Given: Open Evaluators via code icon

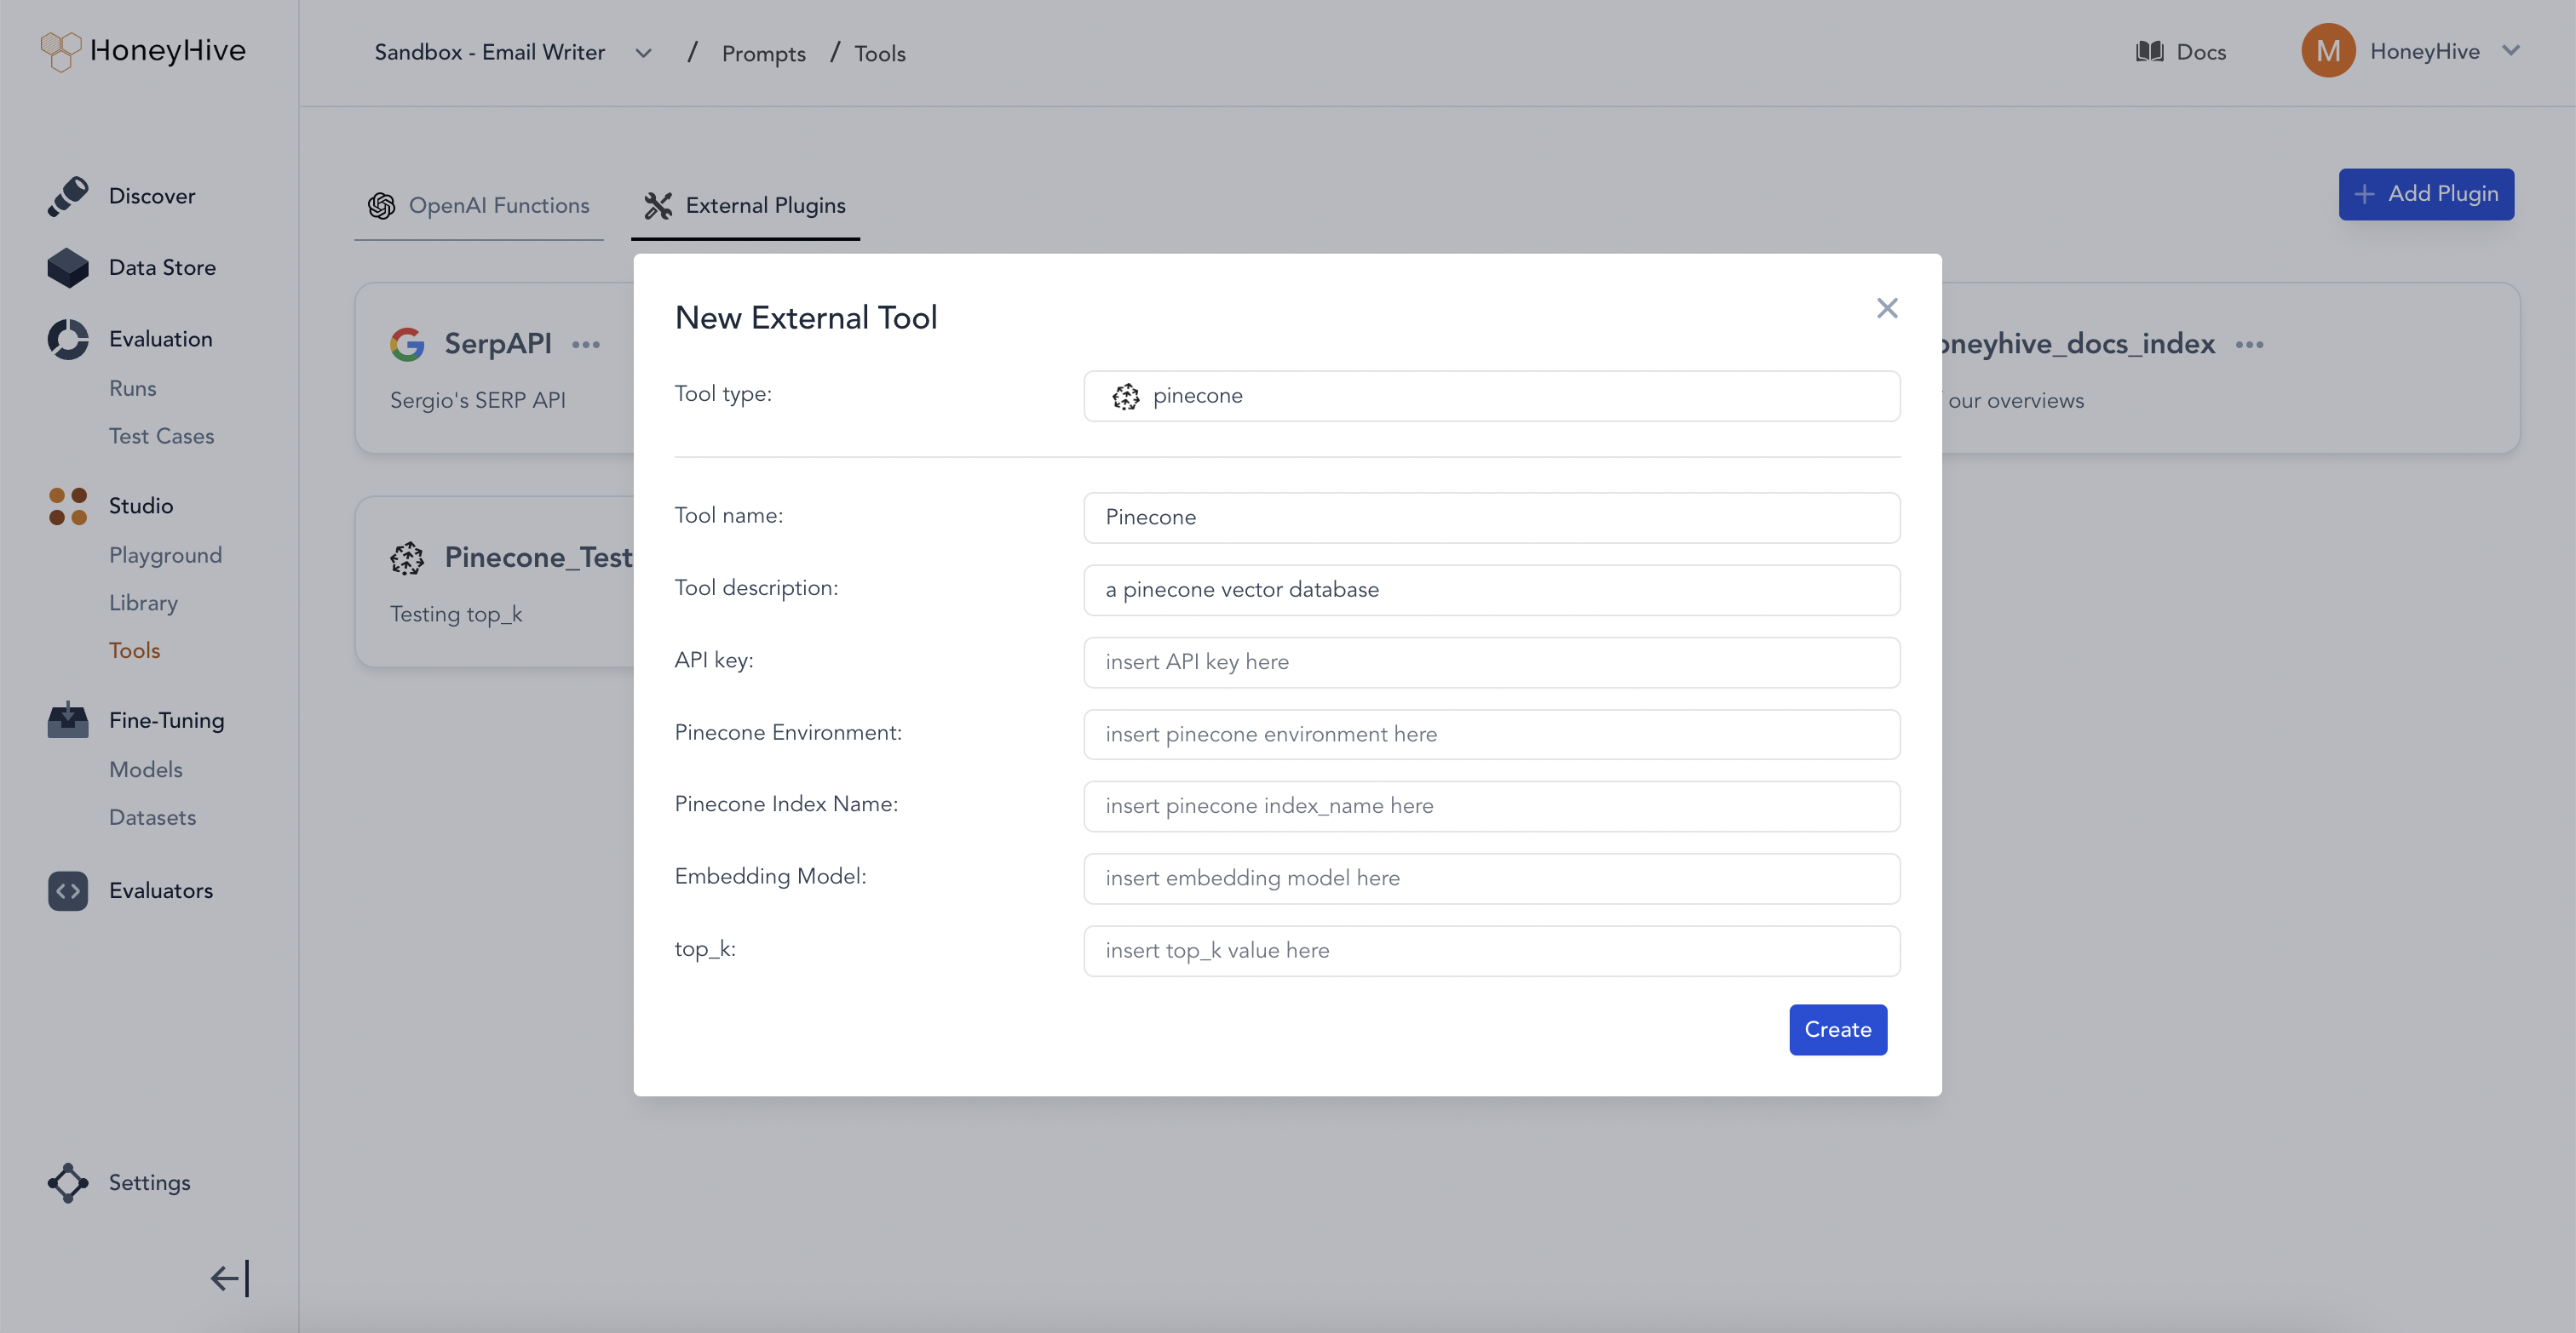Looking at the screenshot, I should point(68,890).
